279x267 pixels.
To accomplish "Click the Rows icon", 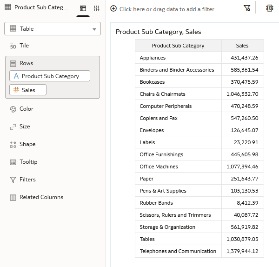I will tap(13, 64).
